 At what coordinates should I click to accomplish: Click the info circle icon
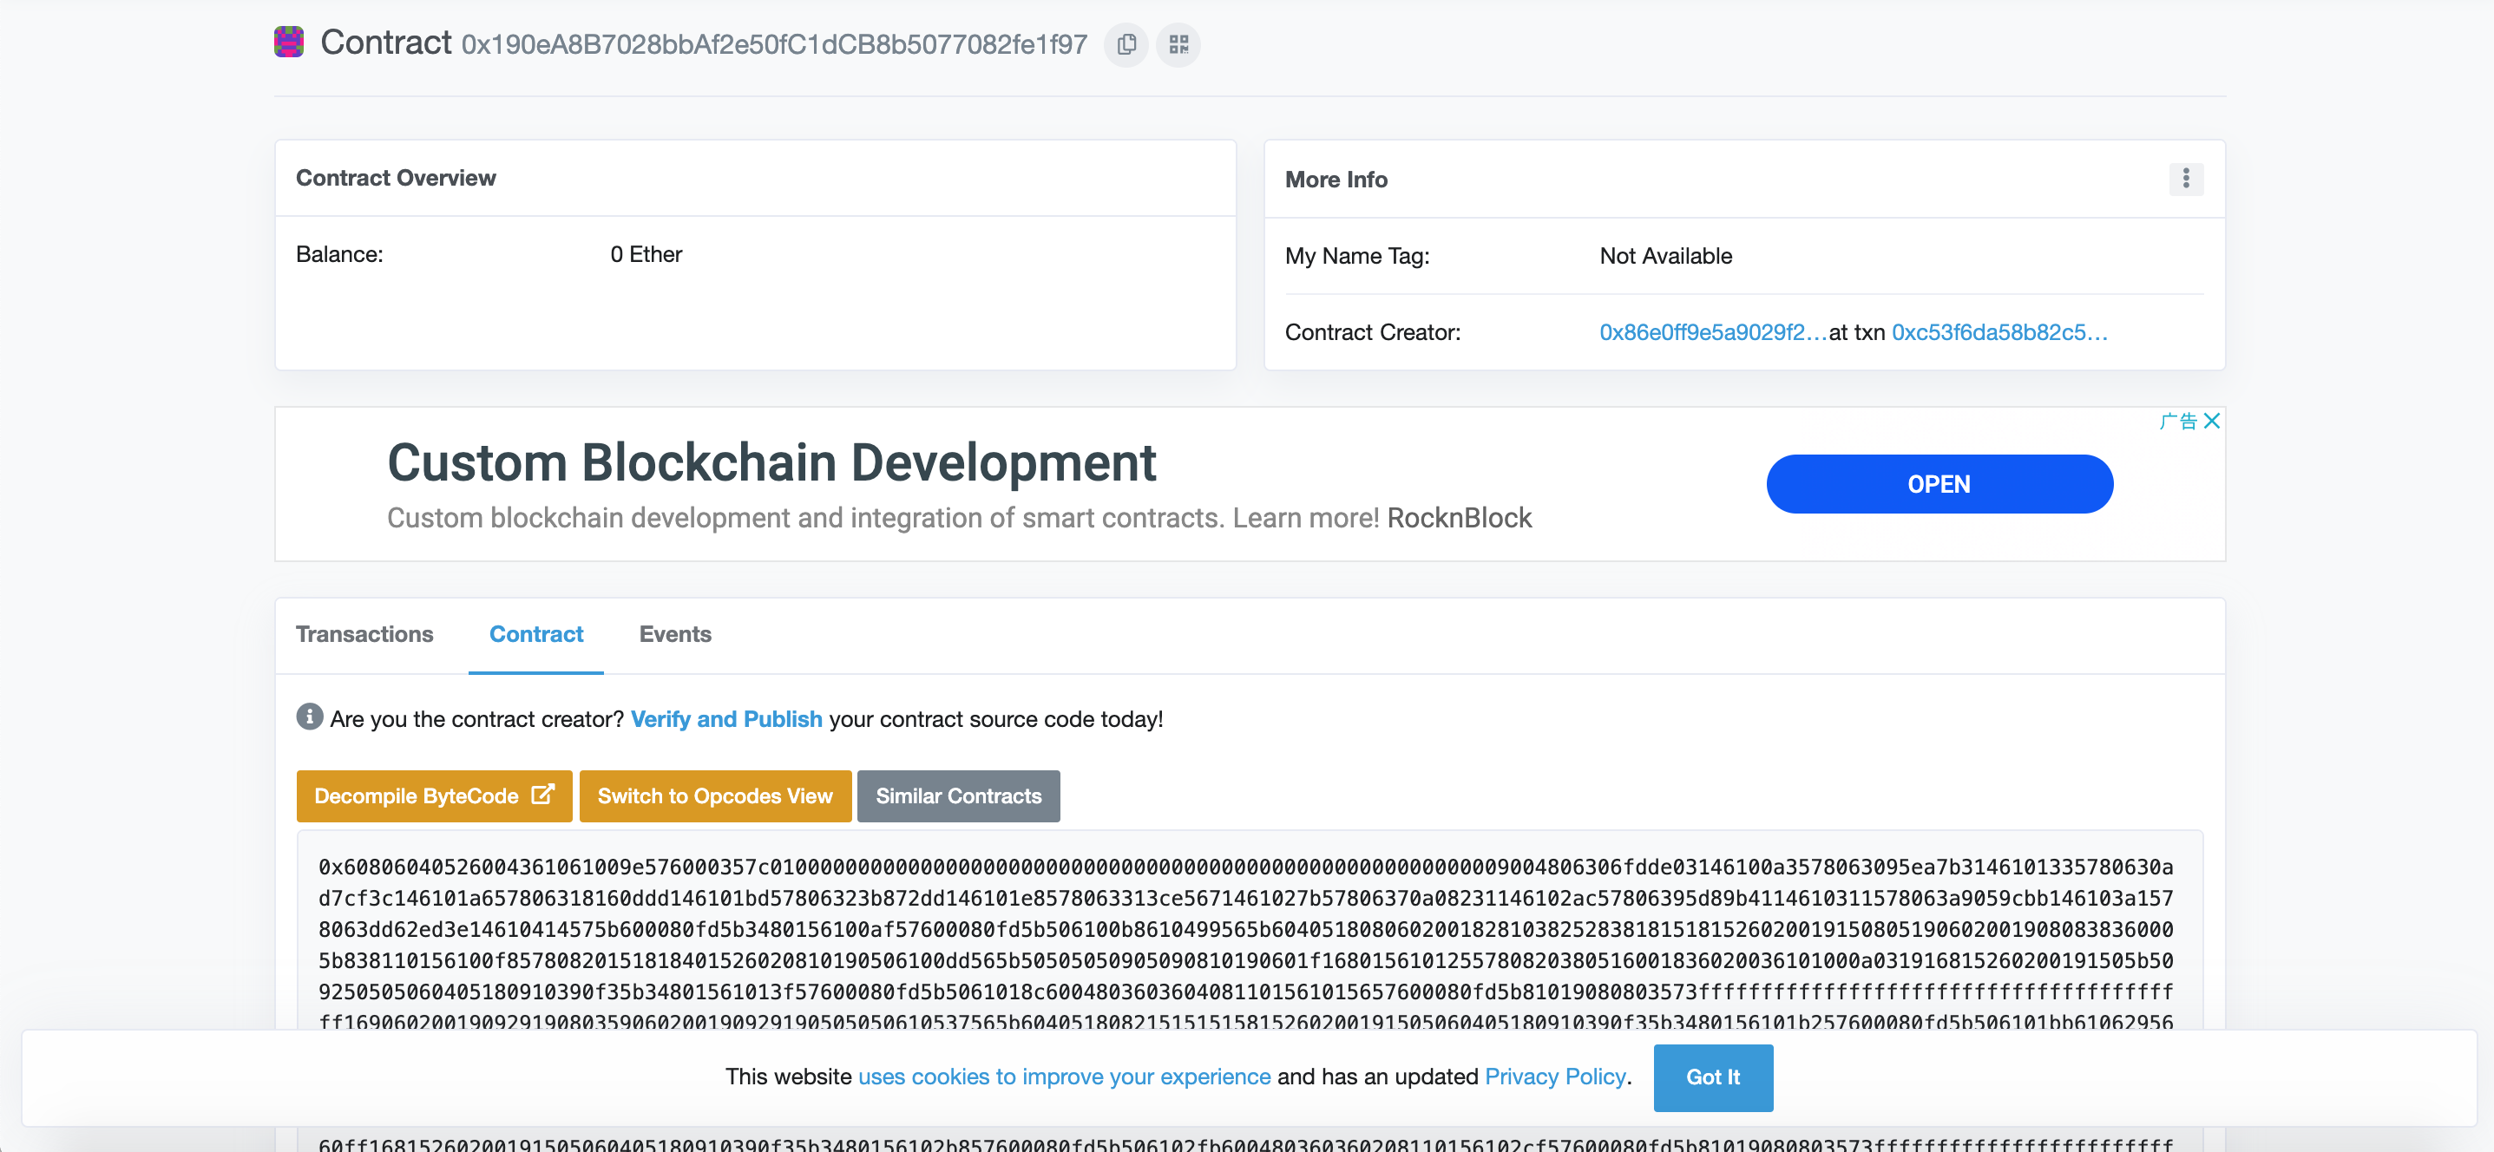click(309, 717)
